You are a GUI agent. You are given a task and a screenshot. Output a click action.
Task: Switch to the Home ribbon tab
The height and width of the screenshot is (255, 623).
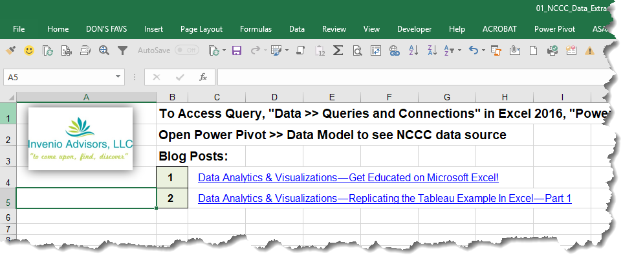coord(58,29)
